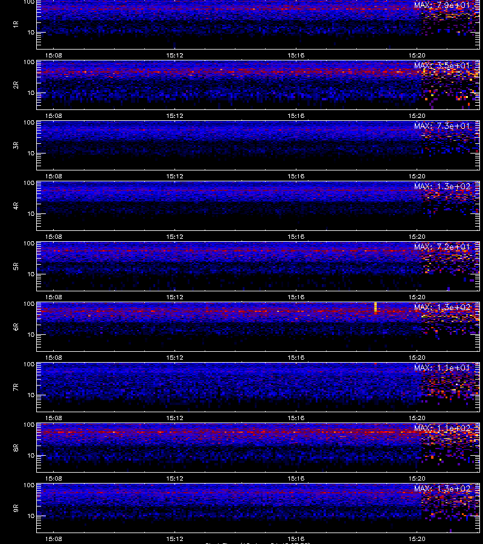The height and width of the screenshot is (544, 483).
Task: Click the 15:16 time label below panel 1R
Action: [x=296, y=55]
